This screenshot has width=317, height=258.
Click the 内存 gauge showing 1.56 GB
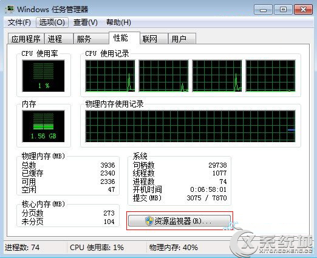[x=43, y=126]
